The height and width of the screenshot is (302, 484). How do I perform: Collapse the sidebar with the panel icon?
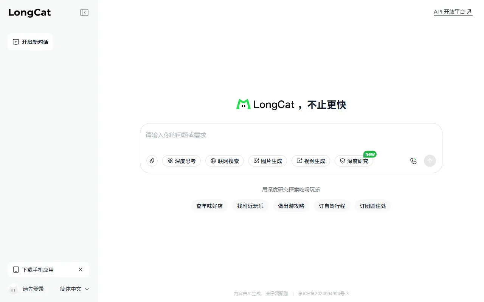pyautogui.click(x=84, y=12)
